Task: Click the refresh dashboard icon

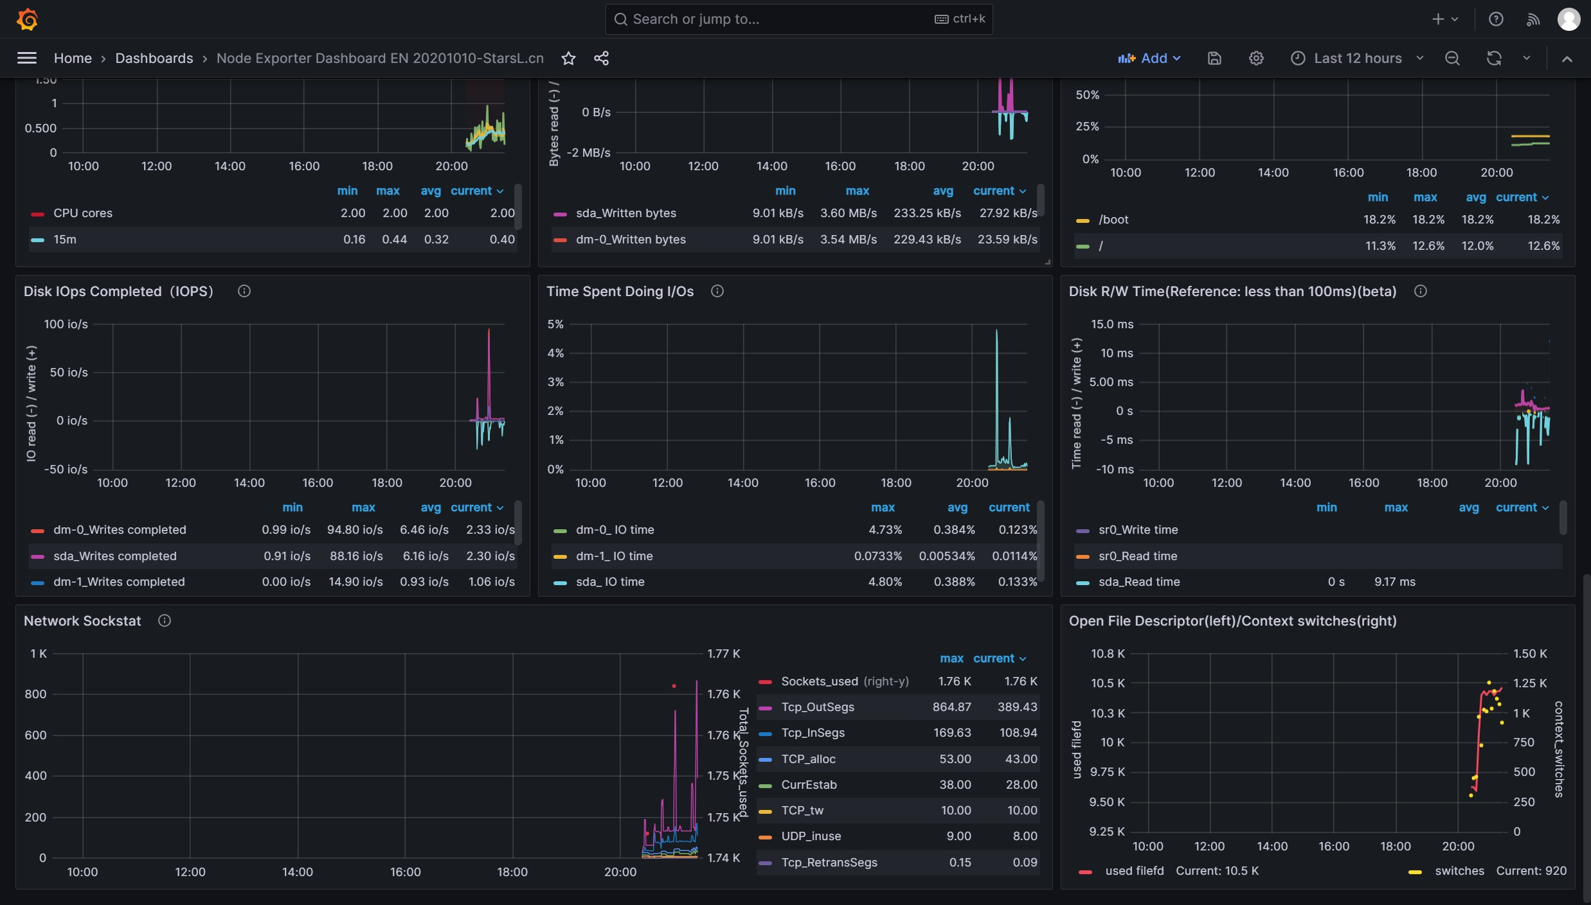Action: 1494,58
